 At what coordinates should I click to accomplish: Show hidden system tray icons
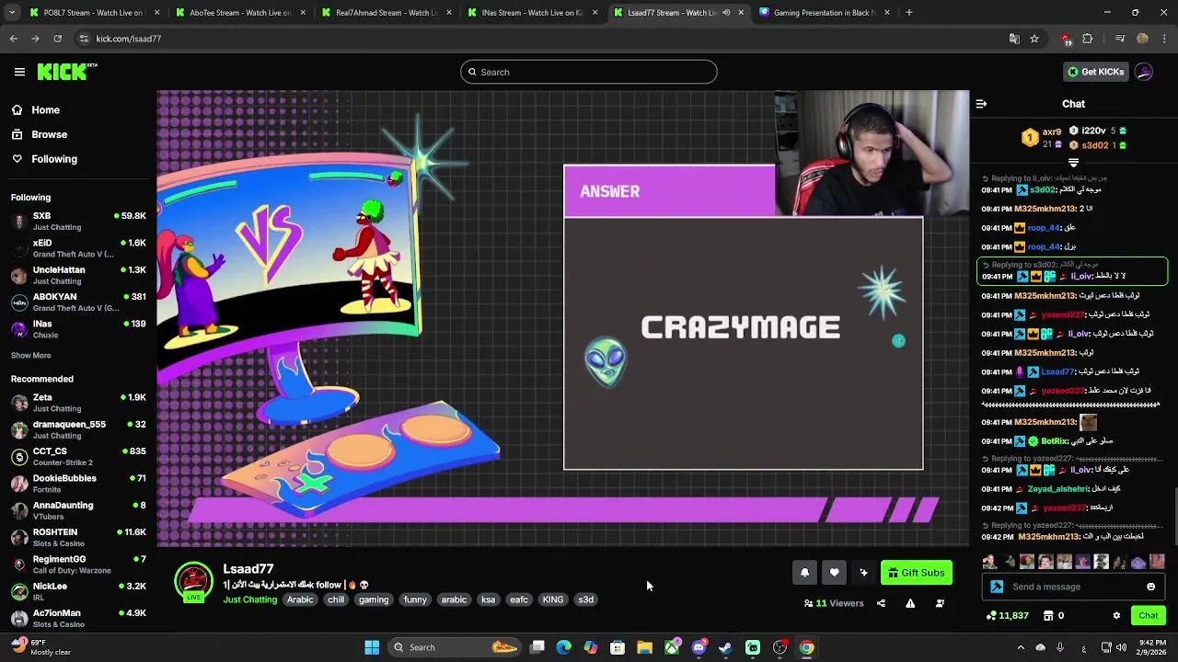click(x=1019, y=647)
